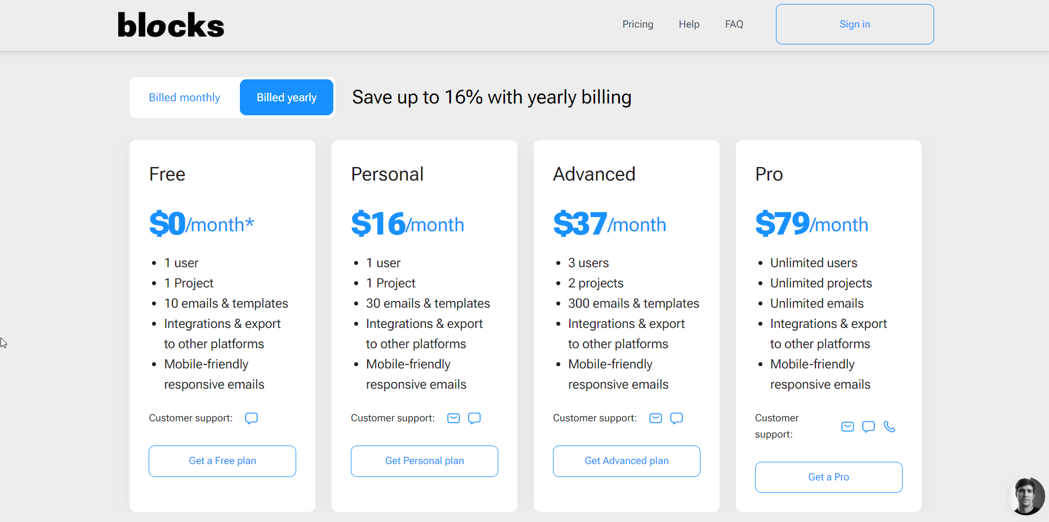Choose the Get a Pro button
Screen dimensions: 1049x522
pos(829,477)
